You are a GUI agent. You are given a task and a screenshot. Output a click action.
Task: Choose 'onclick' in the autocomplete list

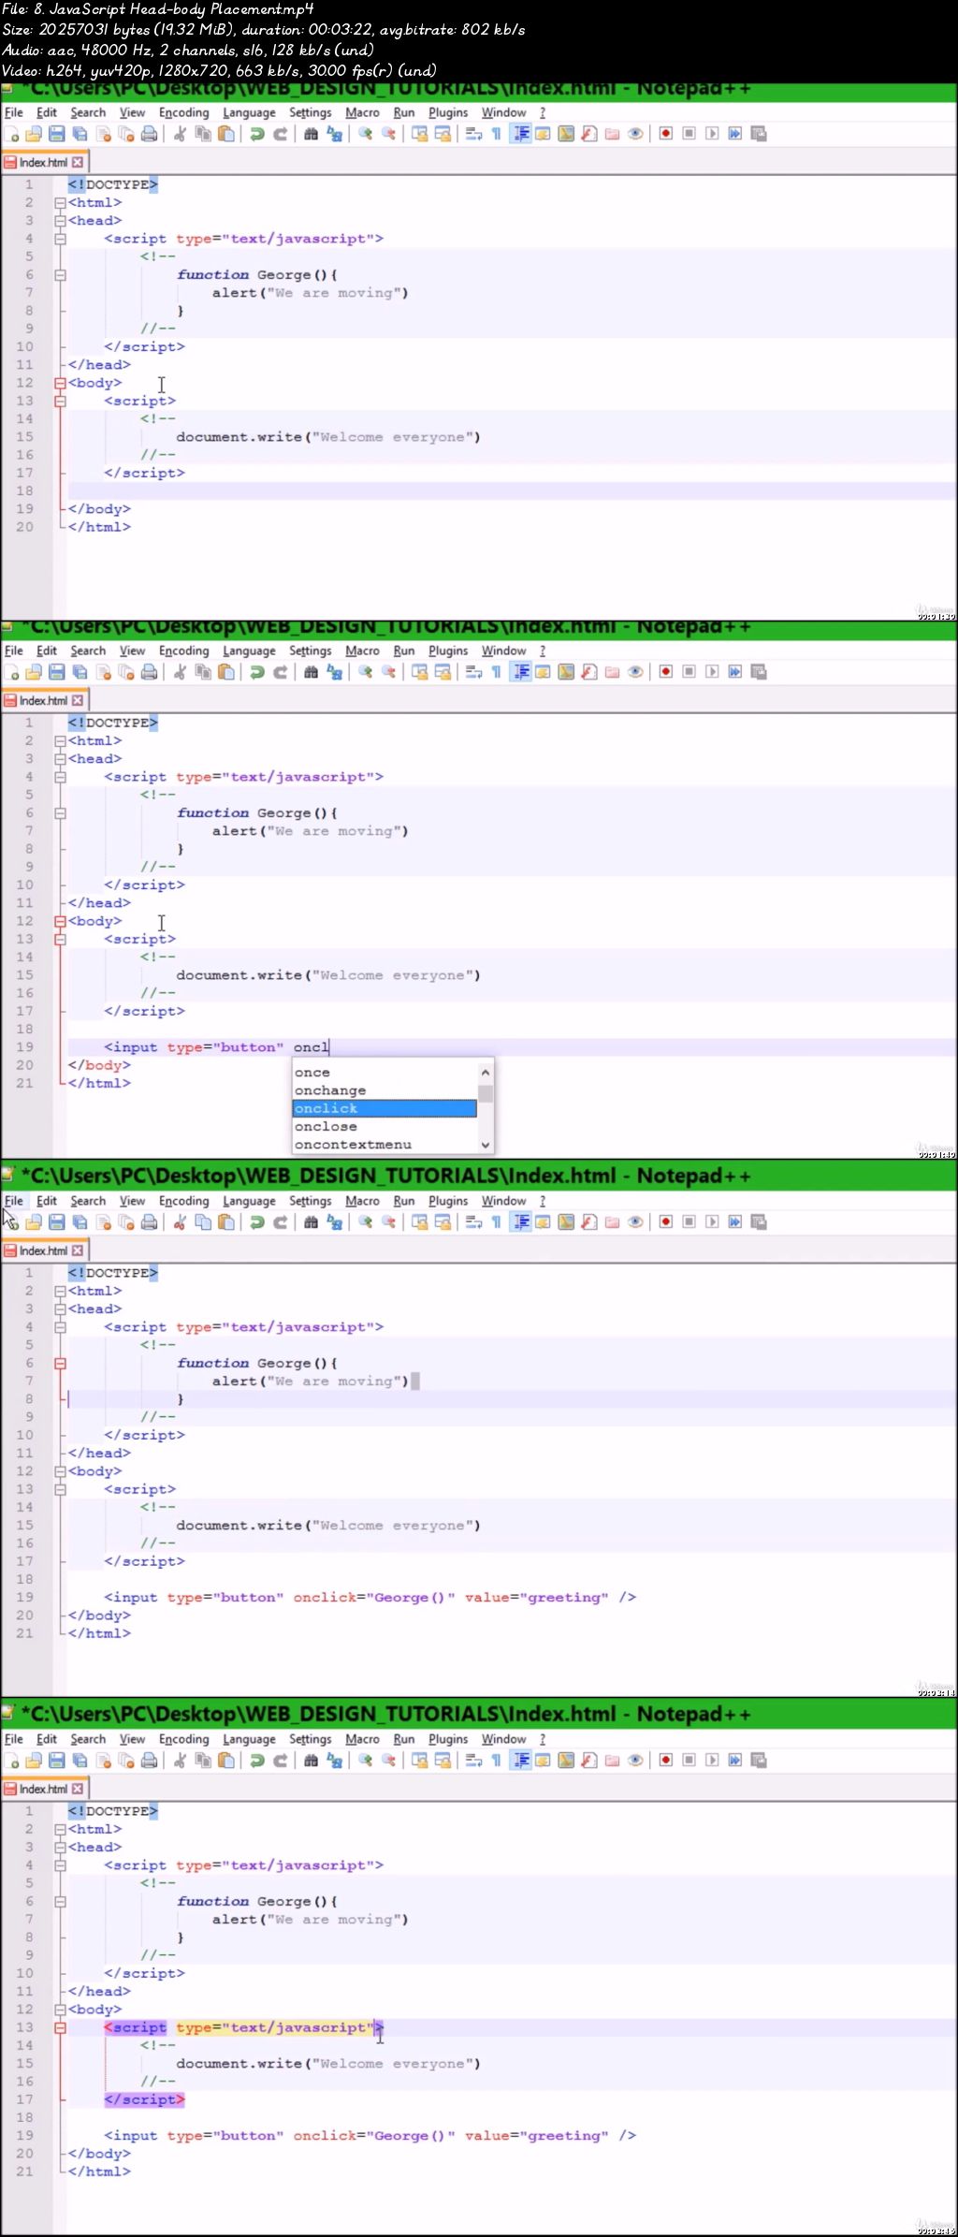385,1108
